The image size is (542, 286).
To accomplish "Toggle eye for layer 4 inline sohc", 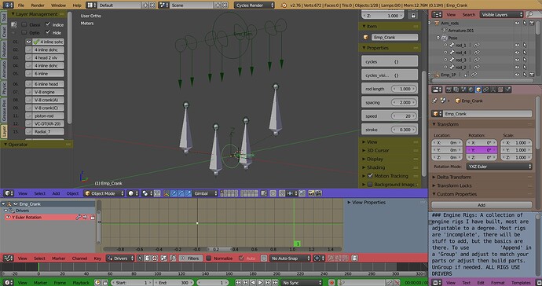I will (28, 42).
